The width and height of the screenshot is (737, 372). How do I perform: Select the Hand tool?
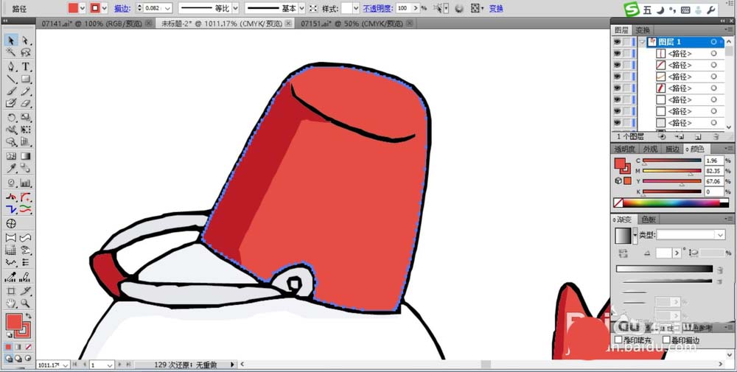pos(11,304)
